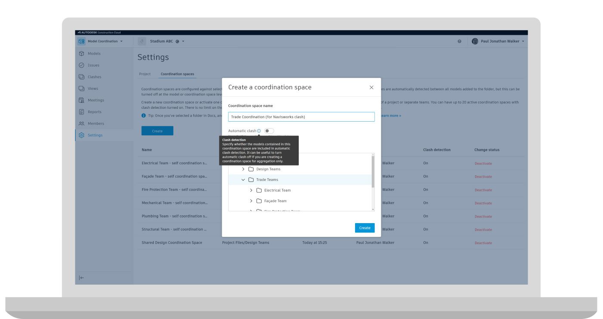Screen dimensions: 603x319
Task: Open the Stadium ABC project dropdown arrow
Action: (x=183, y=41)
